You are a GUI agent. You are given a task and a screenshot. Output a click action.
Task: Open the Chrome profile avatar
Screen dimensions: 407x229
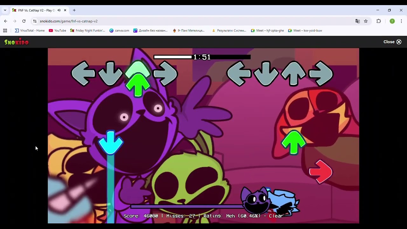(392, 21)
